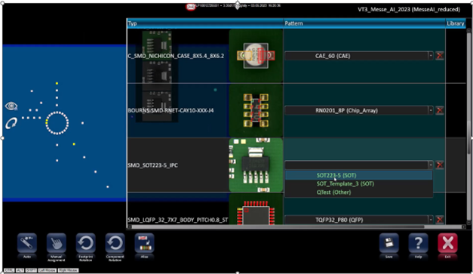Click the dotted circle on board view

(x=57, y=123)
